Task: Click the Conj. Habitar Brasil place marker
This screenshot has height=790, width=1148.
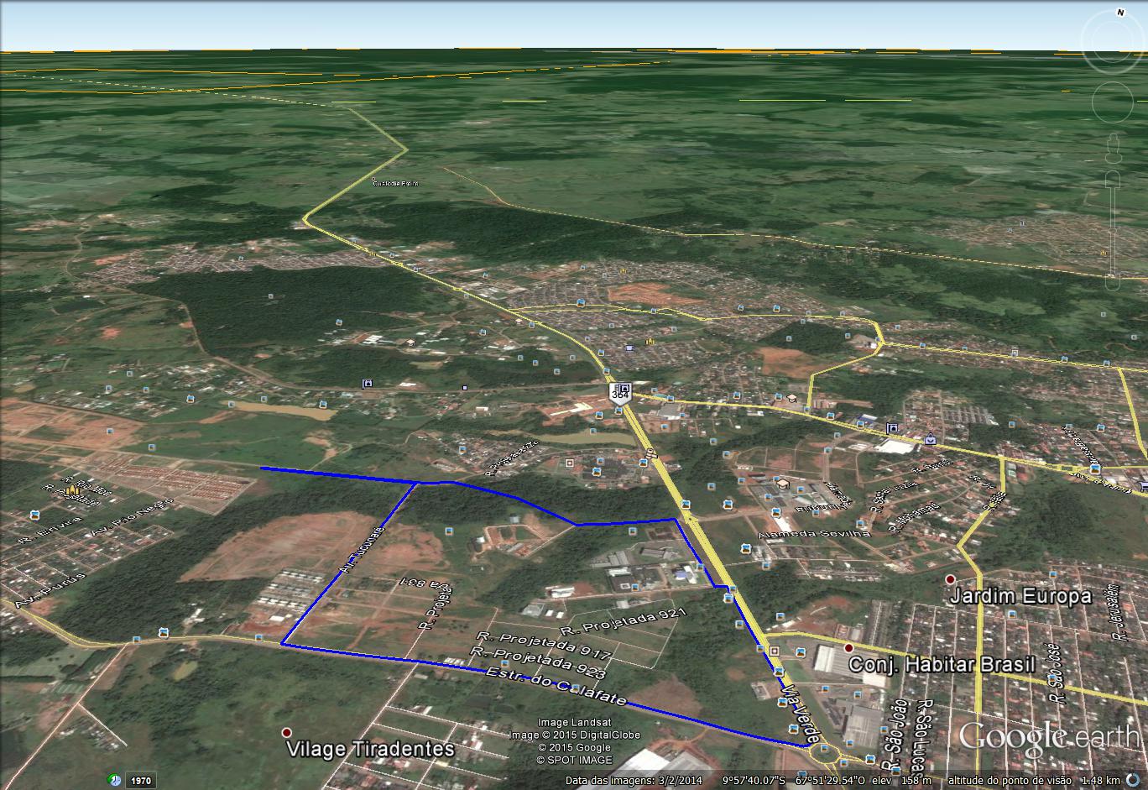Action: coord(849,648)
